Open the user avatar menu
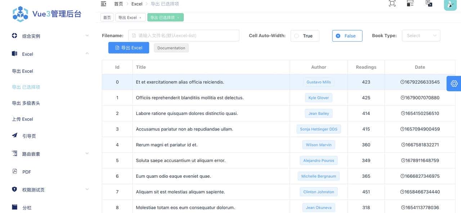Image resolution: width=461 pixels, height=213 pixels. (x=450, y=4)
